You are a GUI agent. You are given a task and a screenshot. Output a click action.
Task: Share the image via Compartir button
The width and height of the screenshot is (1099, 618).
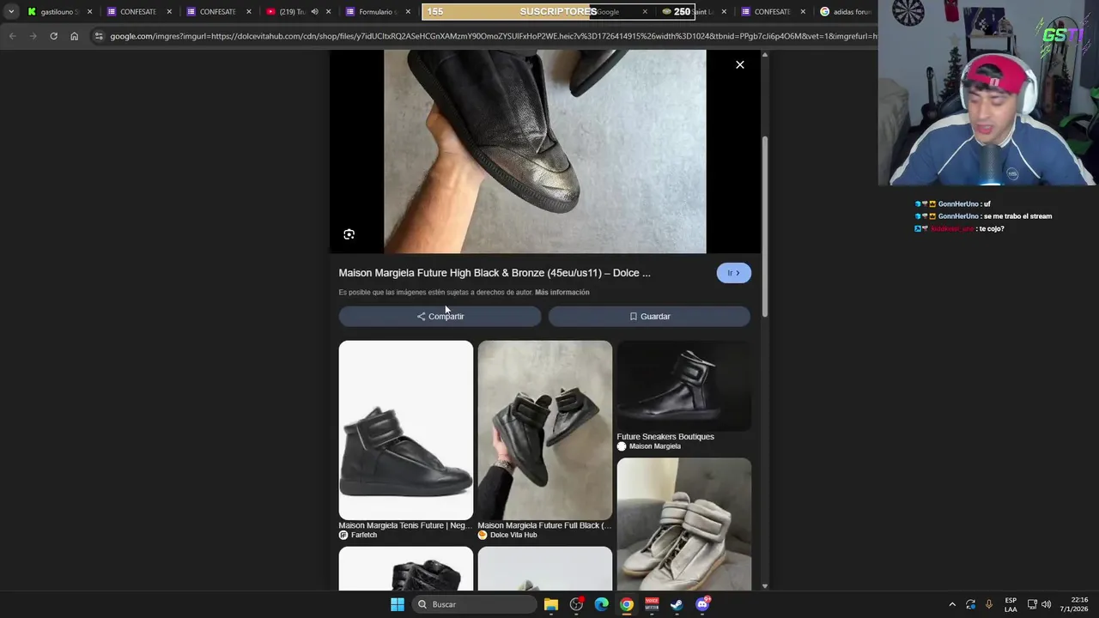point(440,317)
